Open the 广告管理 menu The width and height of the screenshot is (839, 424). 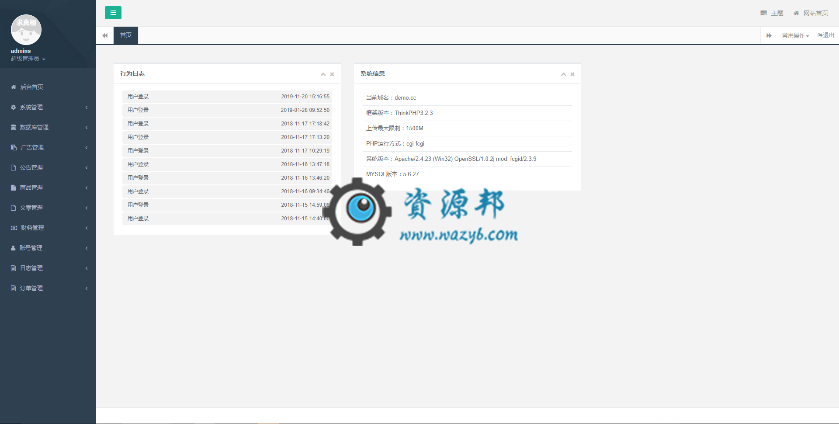point(48,147)
